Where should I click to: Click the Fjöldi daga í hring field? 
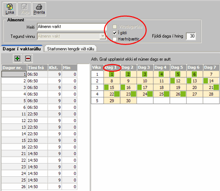point(191,36)
